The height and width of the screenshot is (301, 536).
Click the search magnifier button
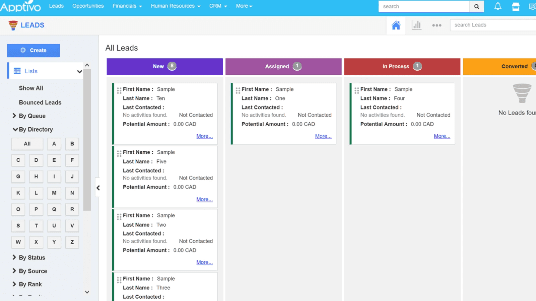pyautogui.click(x=477, y=6)
